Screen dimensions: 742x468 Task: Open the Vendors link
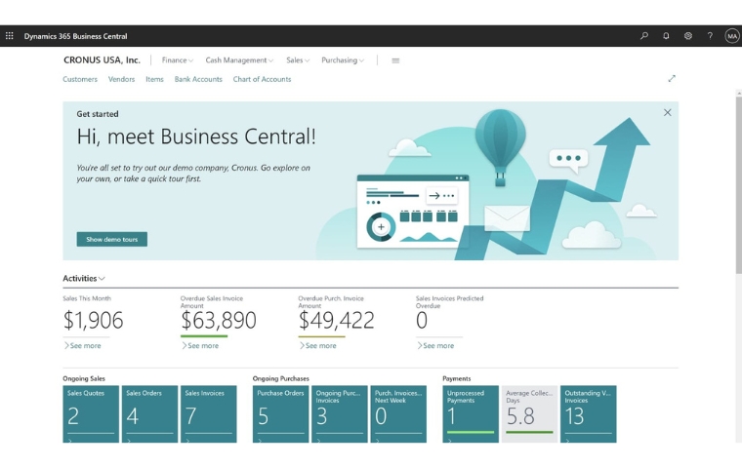(122, 79)
